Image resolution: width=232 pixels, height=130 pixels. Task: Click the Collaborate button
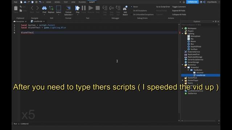click(x=192, y=2)
